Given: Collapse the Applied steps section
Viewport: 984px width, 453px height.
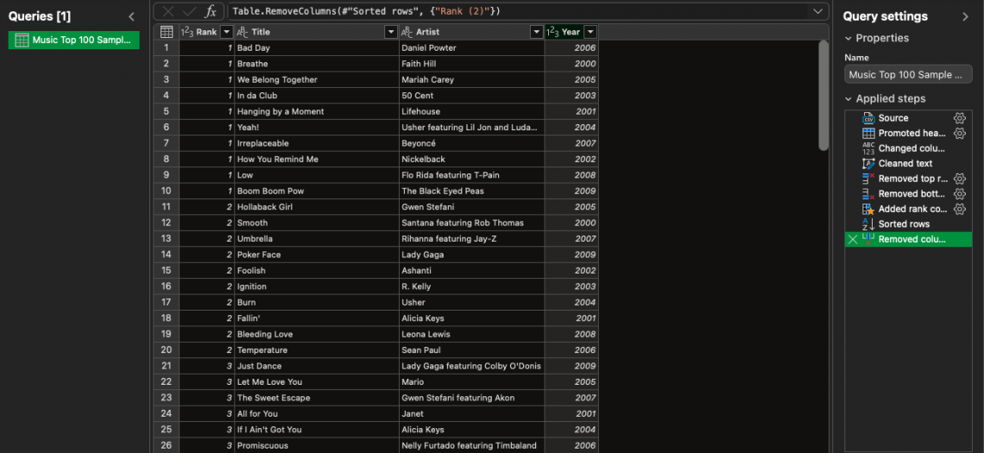Looking at the screenshot, I should coord(848,99).
